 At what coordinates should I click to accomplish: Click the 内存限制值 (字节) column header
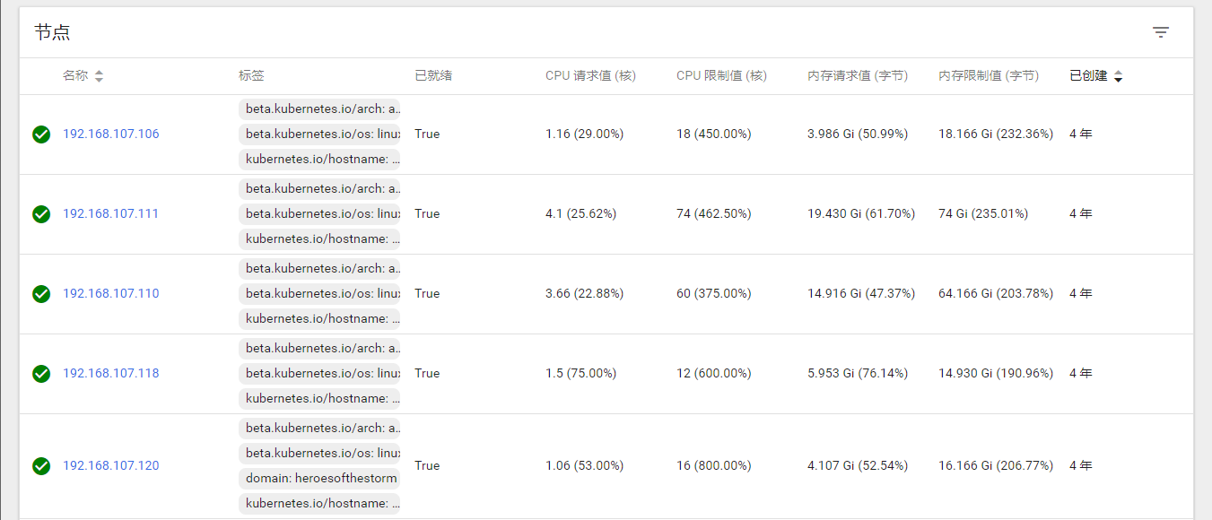(989, 76)
